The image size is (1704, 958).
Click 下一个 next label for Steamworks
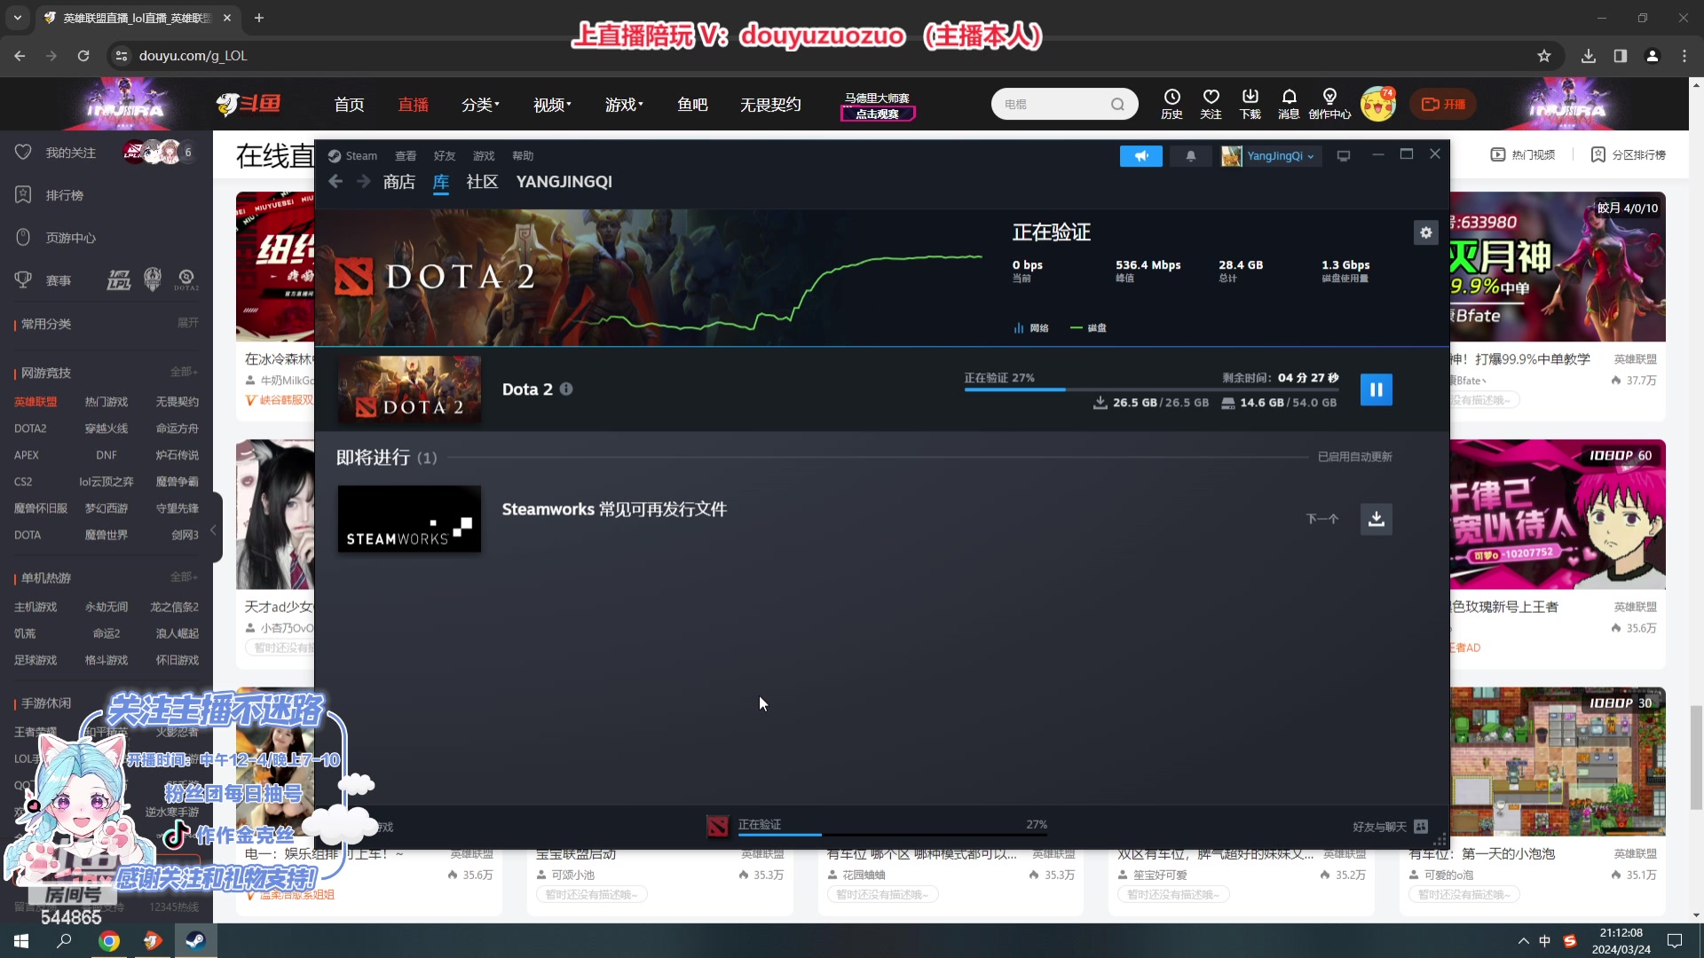pyautogui.click(x=1322, y=519)
